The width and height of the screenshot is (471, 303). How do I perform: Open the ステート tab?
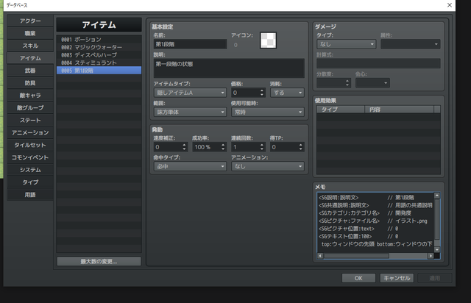tap(30, 120)
